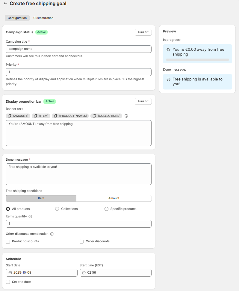The image size is (239, 291).
Task: Choose the Collections radio option
Action: [57, 209]
